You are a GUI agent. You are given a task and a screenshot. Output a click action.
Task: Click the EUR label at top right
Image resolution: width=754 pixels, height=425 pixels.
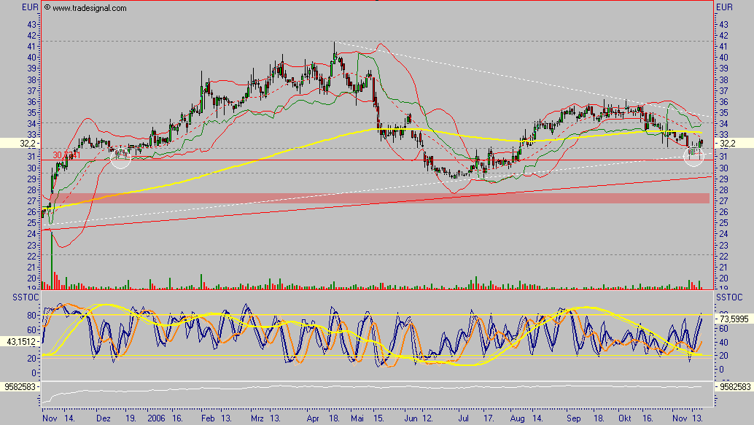coord(724,8)
